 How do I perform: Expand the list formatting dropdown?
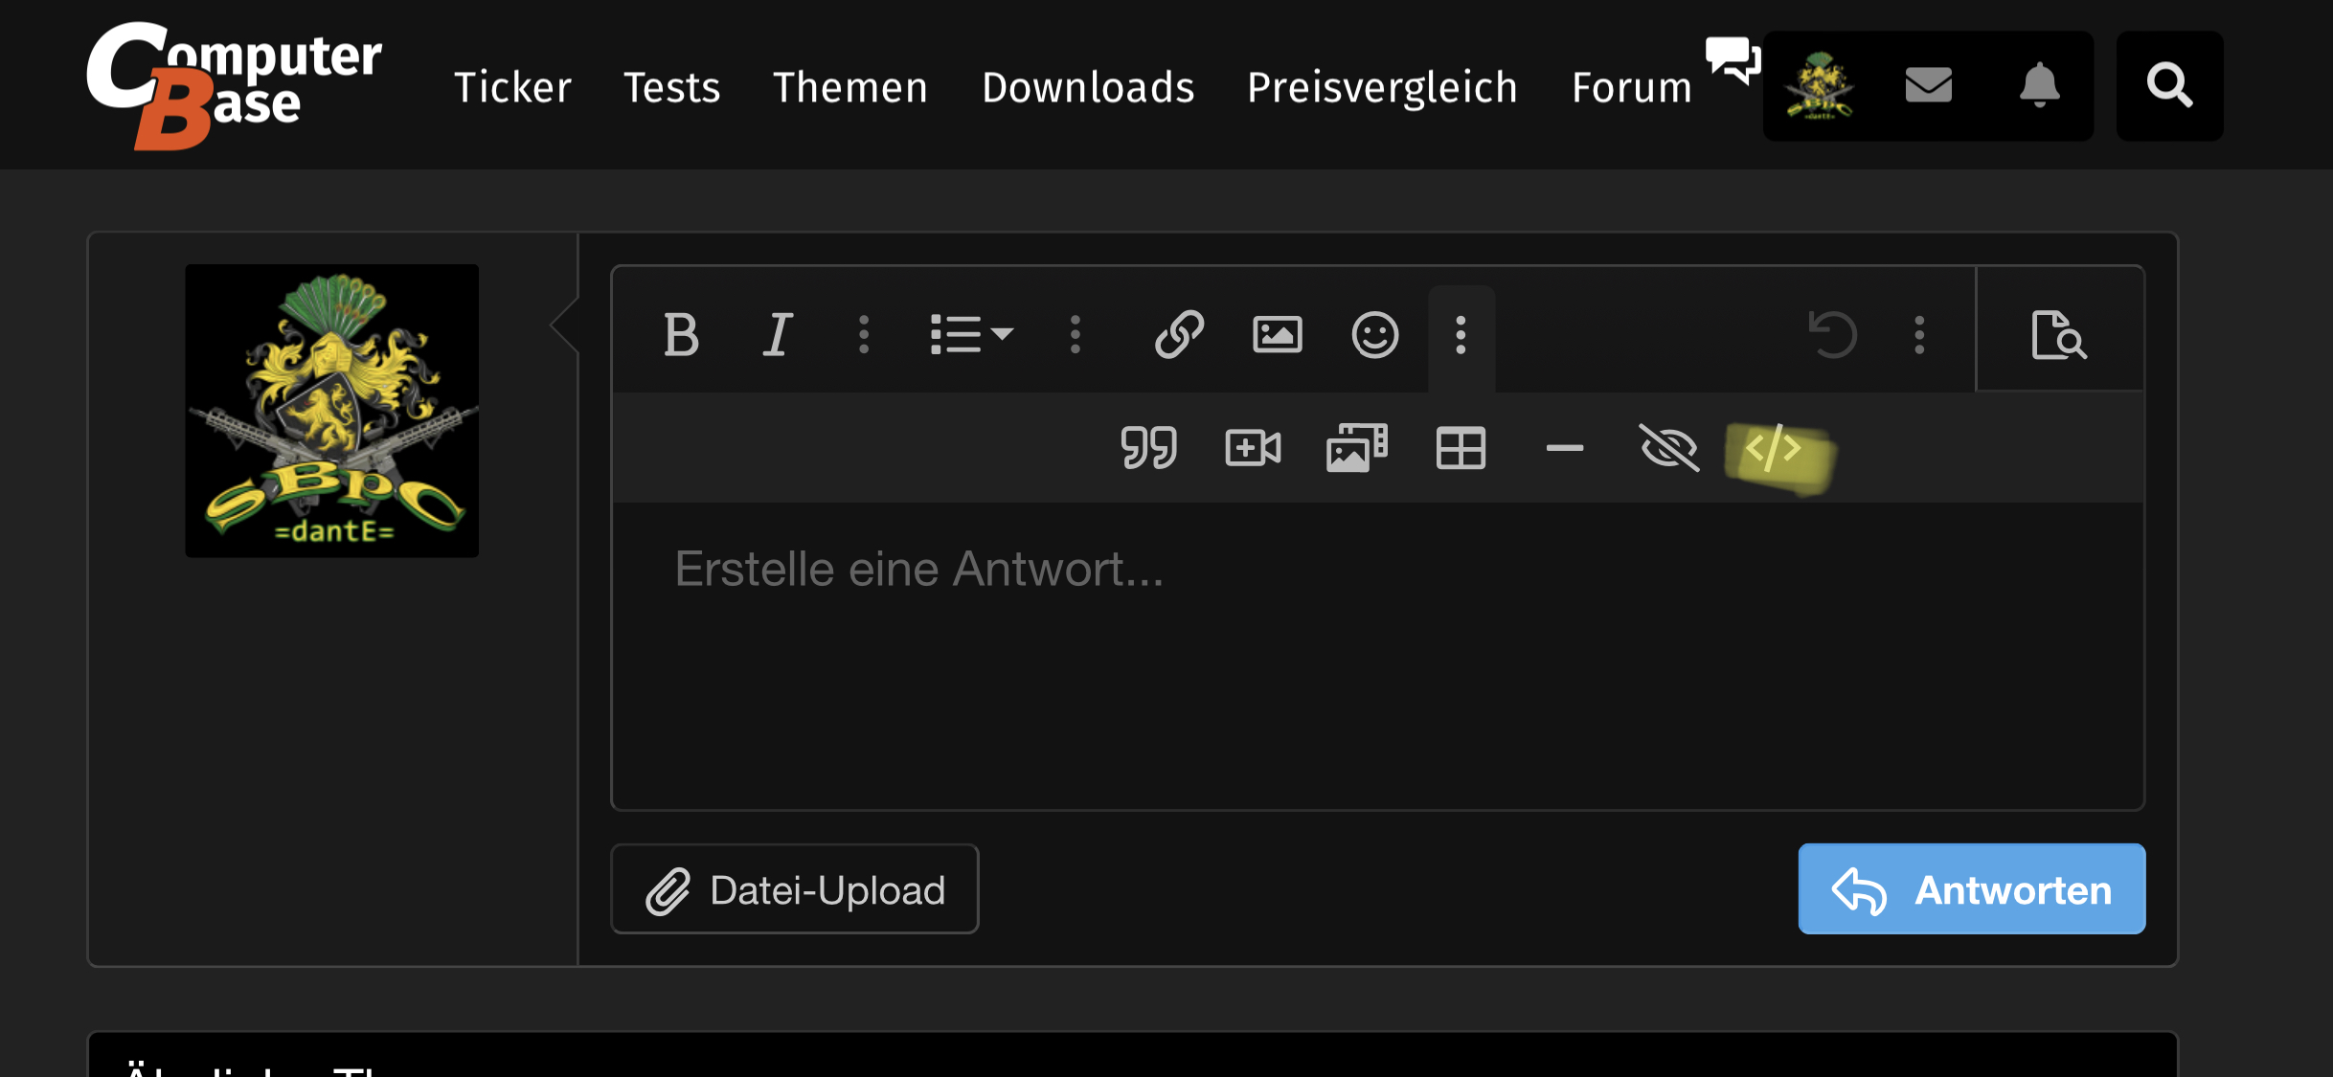[970, 333]
